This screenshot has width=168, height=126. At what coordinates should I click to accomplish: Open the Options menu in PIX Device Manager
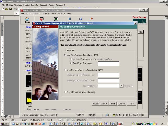tap(46, 13)
